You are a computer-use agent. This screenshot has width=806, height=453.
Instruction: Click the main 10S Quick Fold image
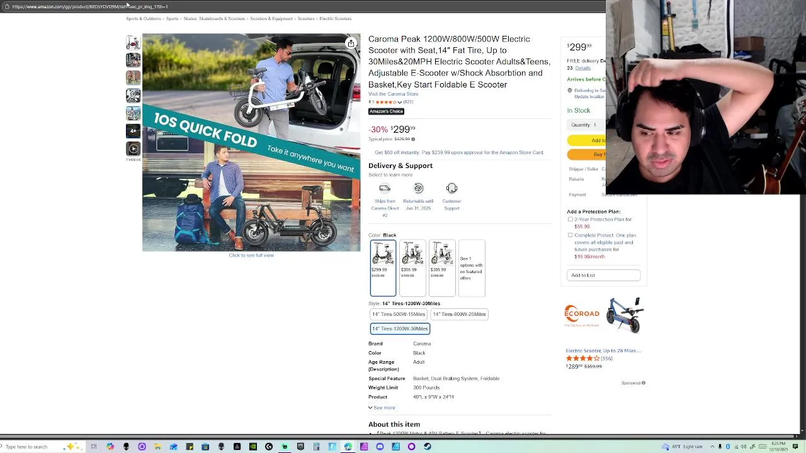pos(251,142)
